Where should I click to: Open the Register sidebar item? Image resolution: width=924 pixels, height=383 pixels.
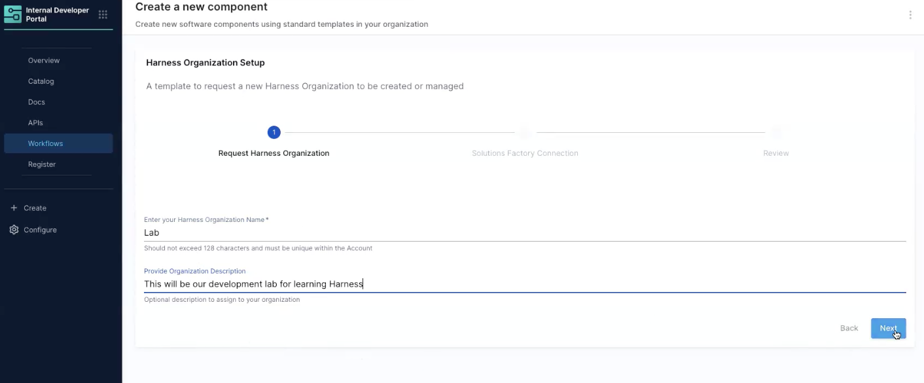(x=42, y=164)
